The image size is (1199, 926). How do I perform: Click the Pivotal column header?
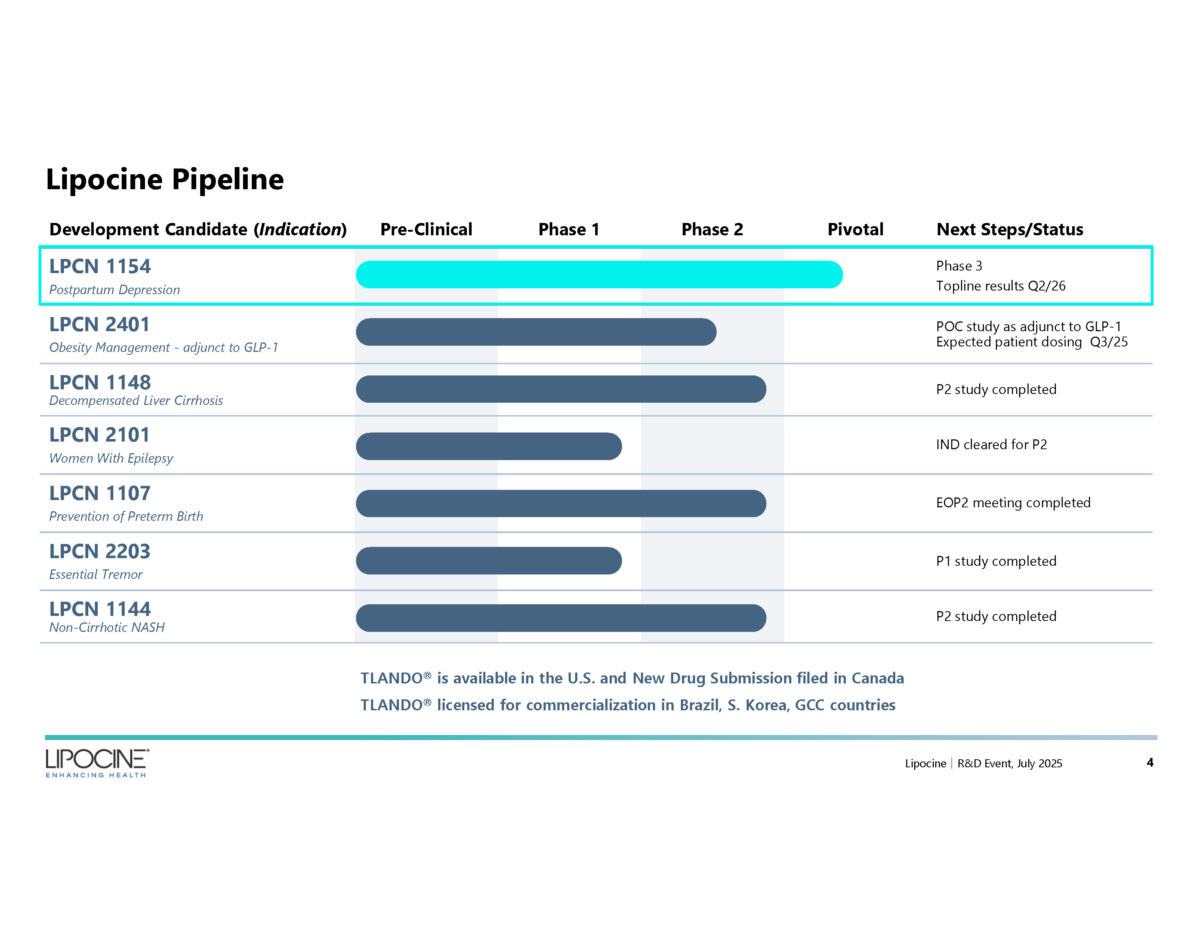(x=855, y=229)
